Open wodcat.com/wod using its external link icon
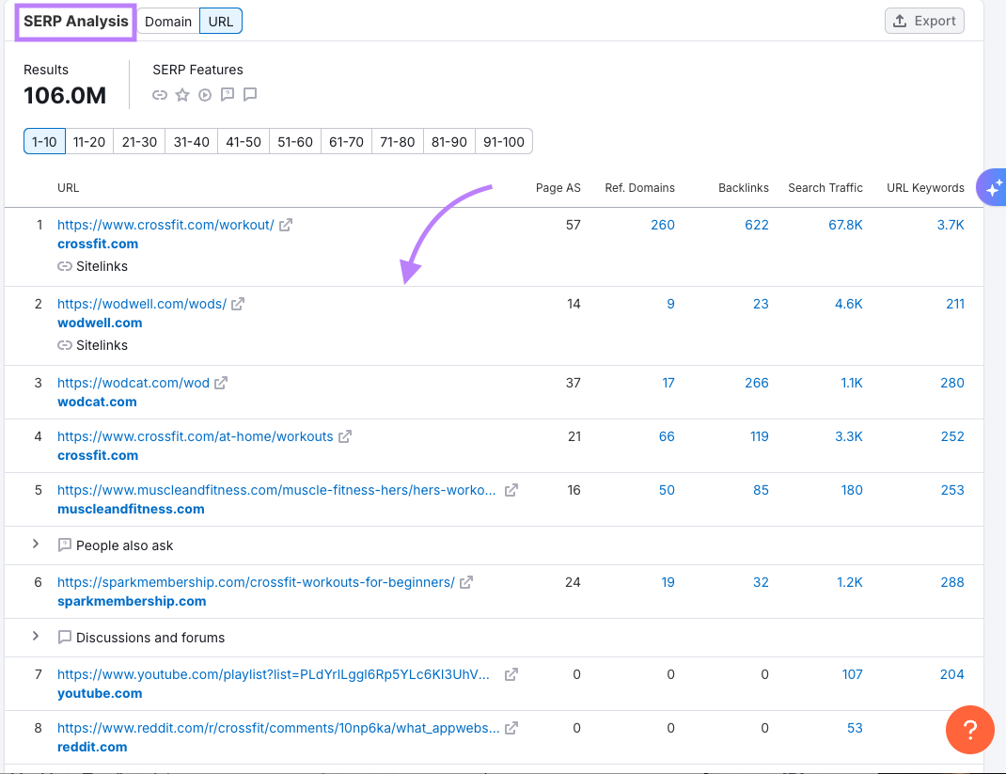 [x=221, y=382]
